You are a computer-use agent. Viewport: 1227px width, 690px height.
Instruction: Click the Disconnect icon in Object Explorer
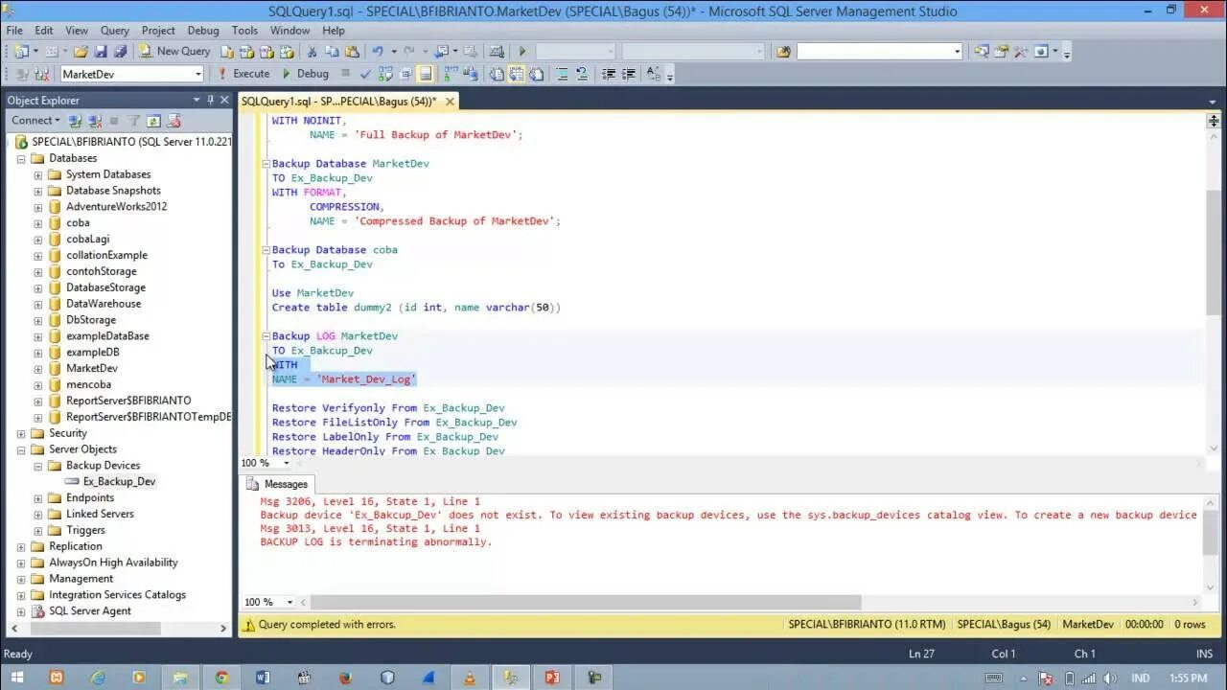(95, 121)
